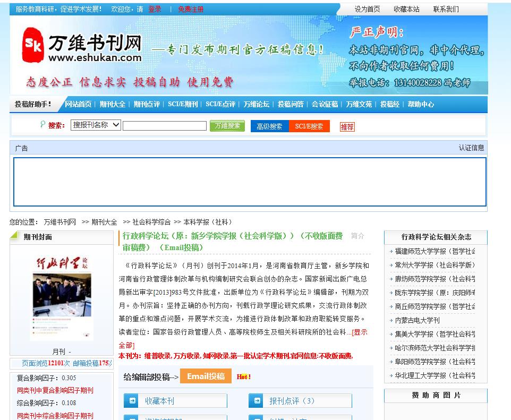This screenshot has width=511, height=420.
Task: Click 社会科学综合 in the breadcrumb
Action: tap(151, 222)
